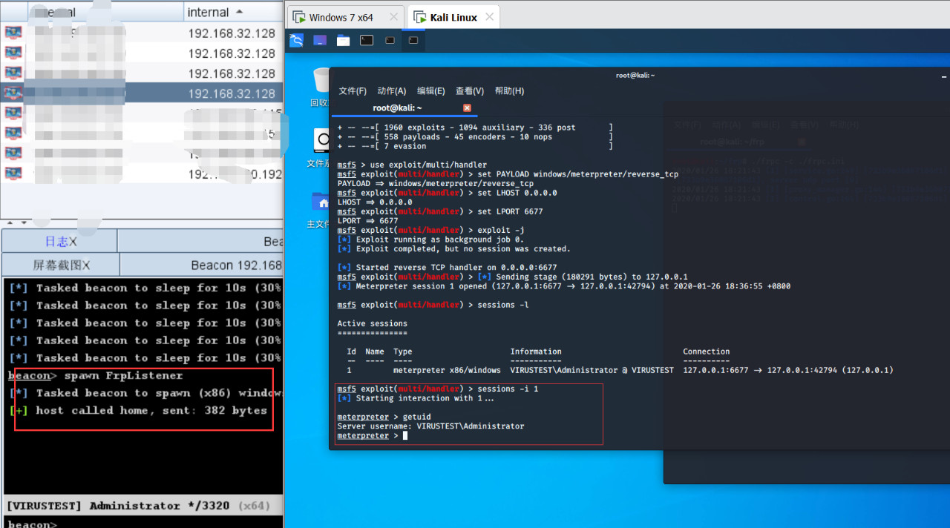Click the 'Active sessions' heading in terminal

click(x=372, y=323)
